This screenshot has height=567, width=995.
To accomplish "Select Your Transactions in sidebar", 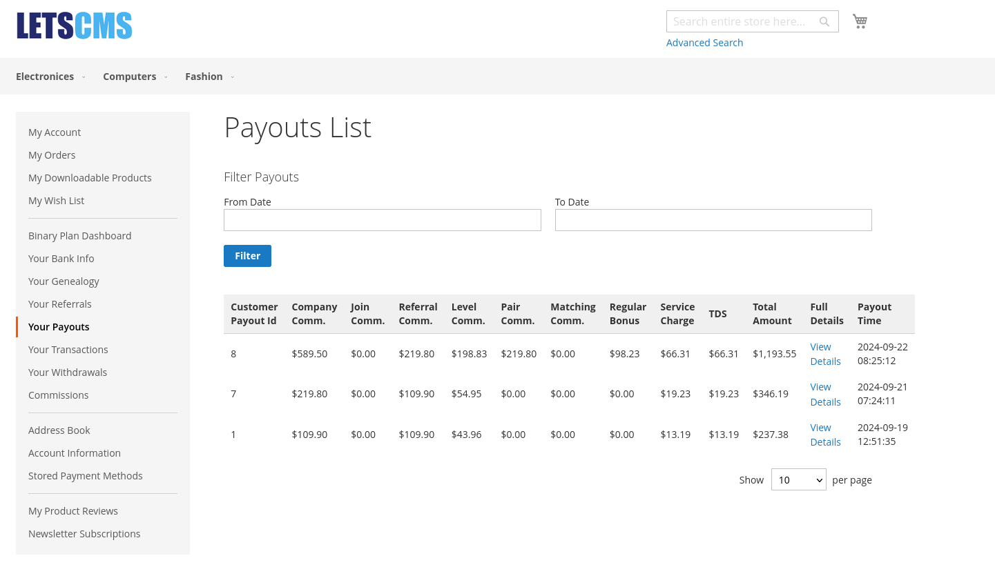I will pyautogui.click(x=68, y=349).
